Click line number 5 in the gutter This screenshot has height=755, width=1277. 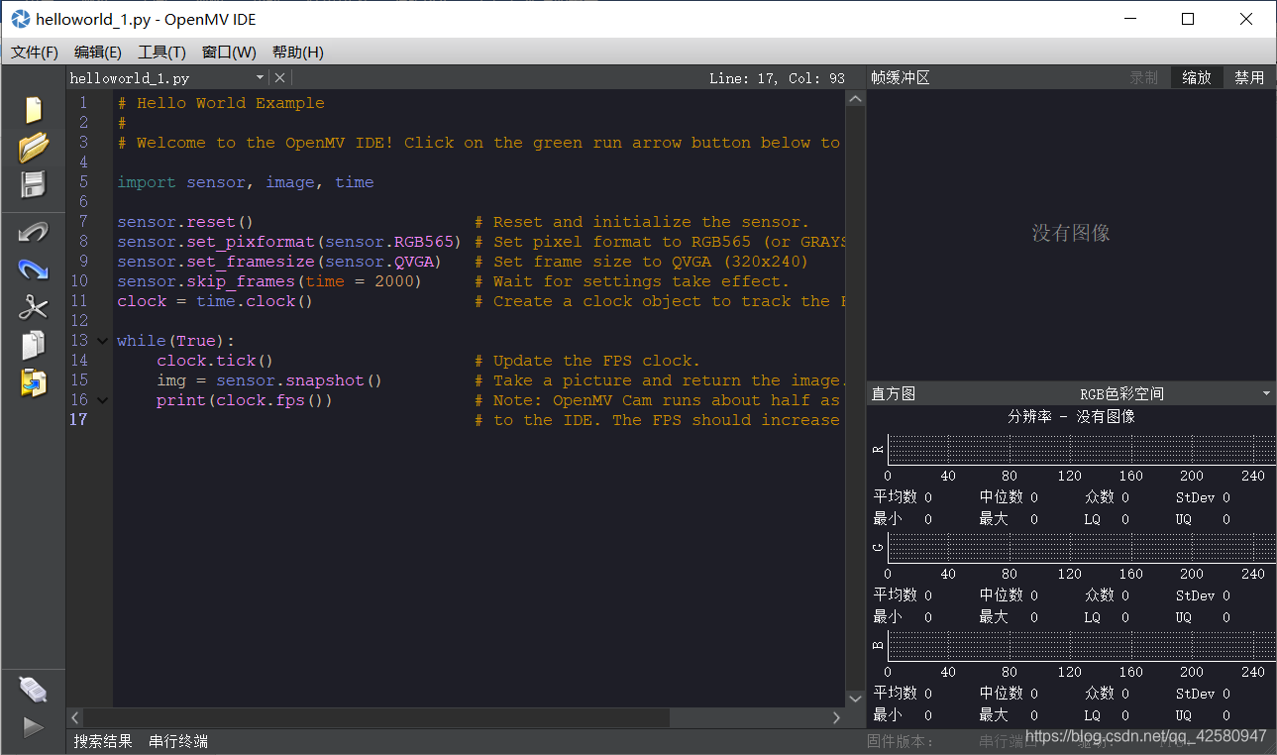pos(83,182)
